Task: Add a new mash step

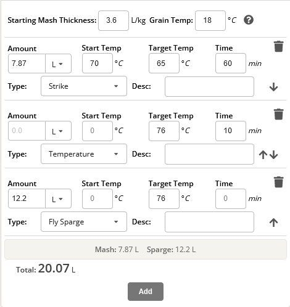Action: (146, 292)
